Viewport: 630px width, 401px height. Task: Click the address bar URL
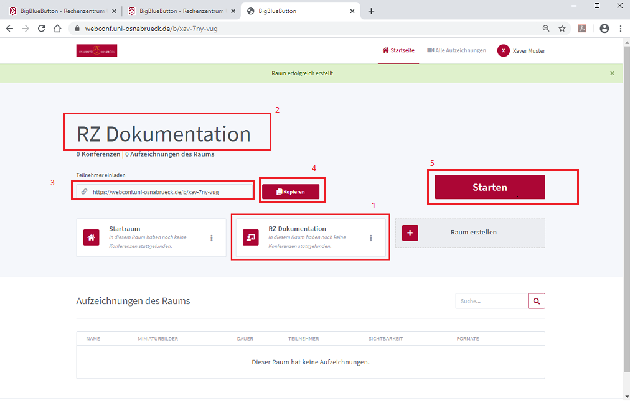pyautogui.click(x=151, y=29)
